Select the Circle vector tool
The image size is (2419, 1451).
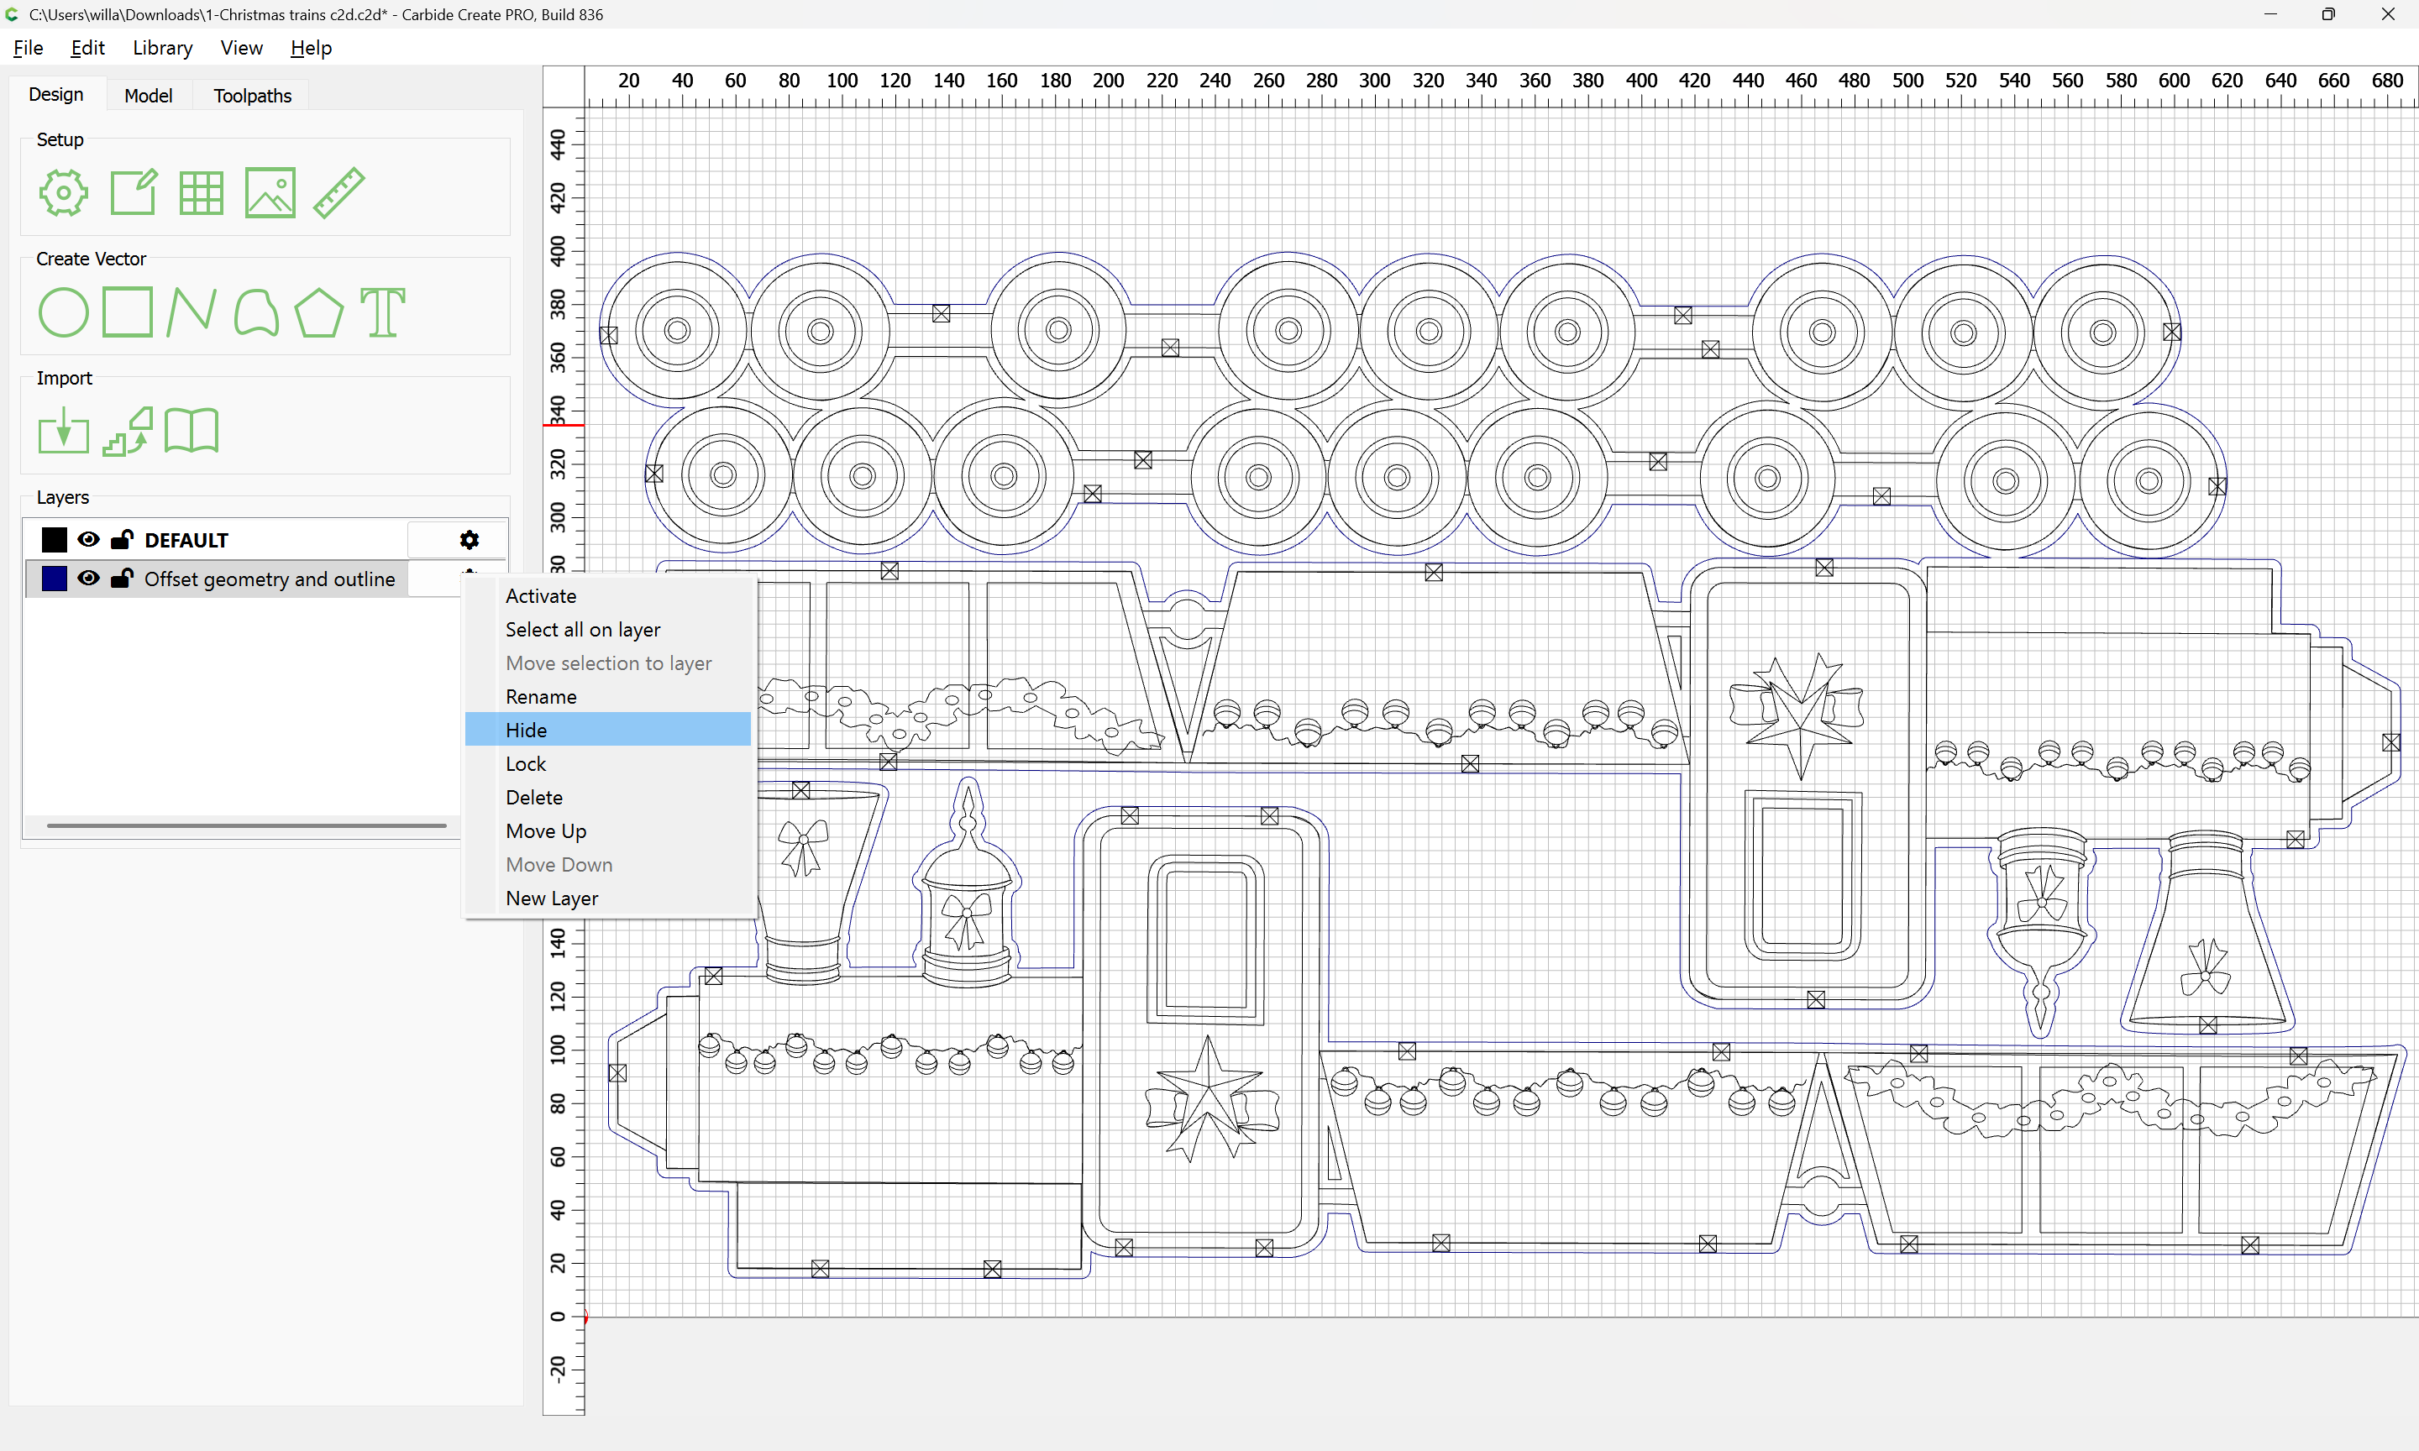[x=64, y=313]
